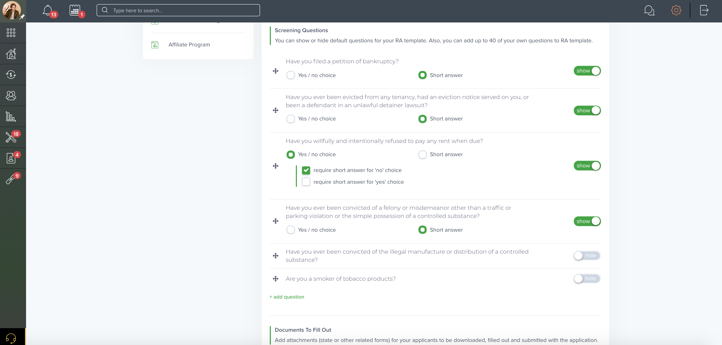
Task: Open the tenants people icon in sidebar
Action: pyautogui.click(x=11, y=95)
